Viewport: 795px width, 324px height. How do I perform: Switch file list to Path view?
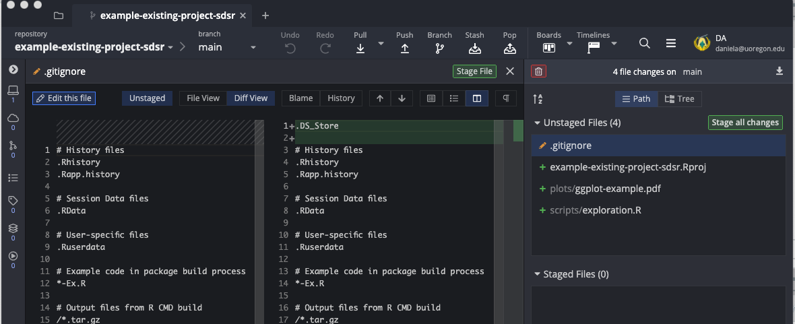point(636,99)
